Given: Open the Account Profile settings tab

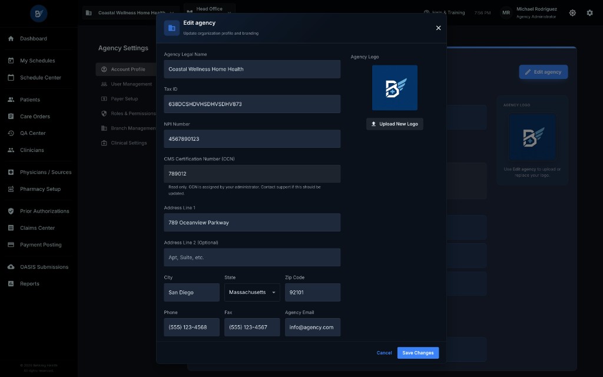Looking at the screenshot, I should 126,70.
